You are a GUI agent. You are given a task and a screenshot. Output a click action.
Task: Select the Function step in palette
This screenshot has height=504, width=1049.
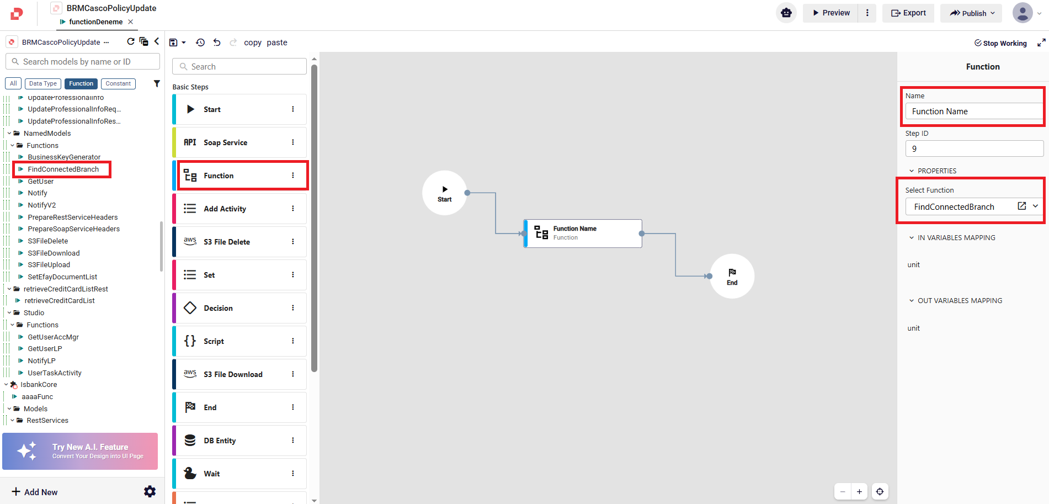(x=239, y=176)
